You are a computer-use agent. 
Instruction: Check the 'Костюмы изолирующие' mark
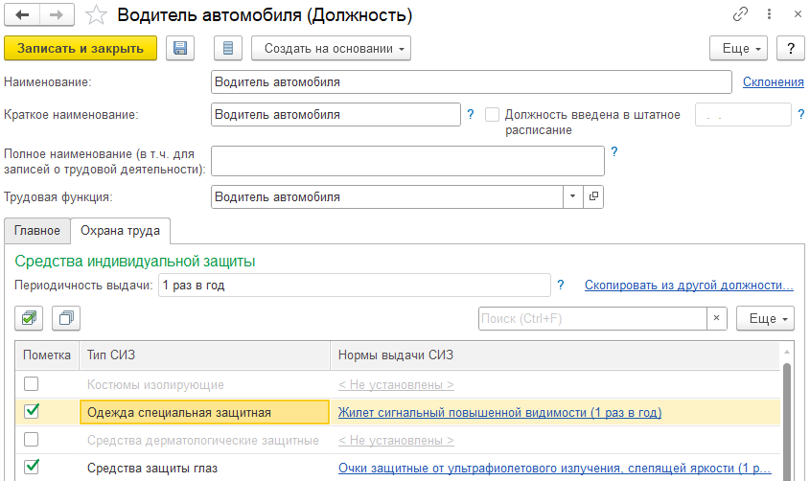point(32,384)
